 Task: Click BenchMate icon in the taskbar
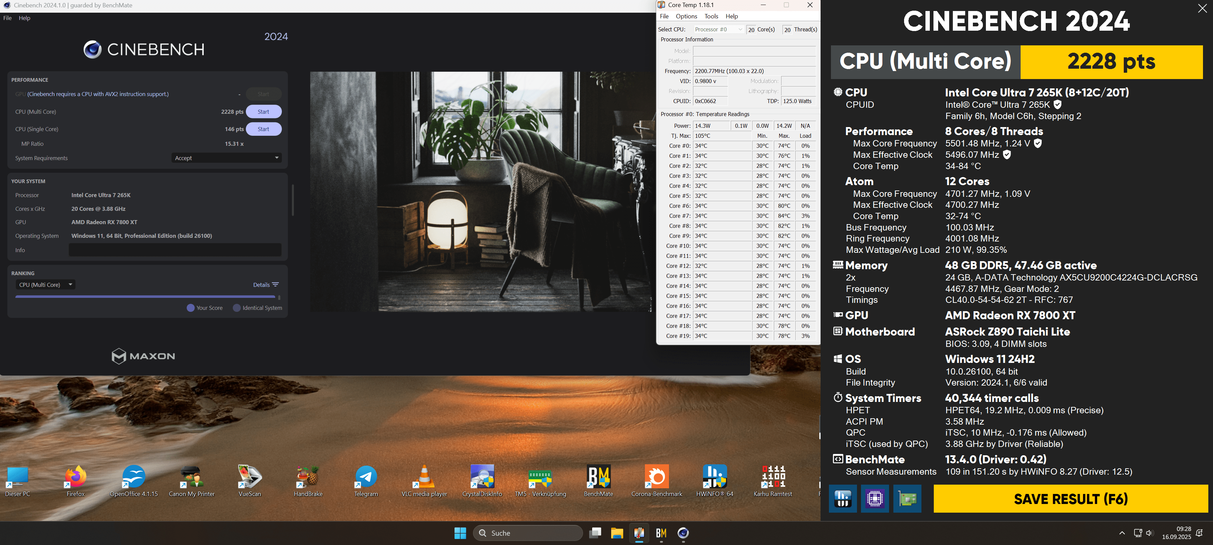(661, 533)
